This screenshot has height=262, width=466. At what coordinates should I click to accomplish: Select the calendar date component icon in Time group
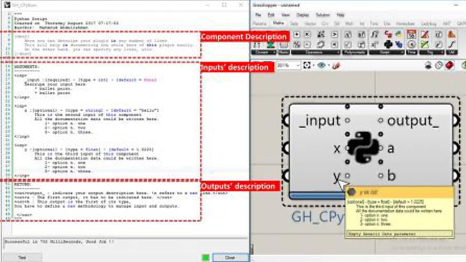[x=411, y=35]
